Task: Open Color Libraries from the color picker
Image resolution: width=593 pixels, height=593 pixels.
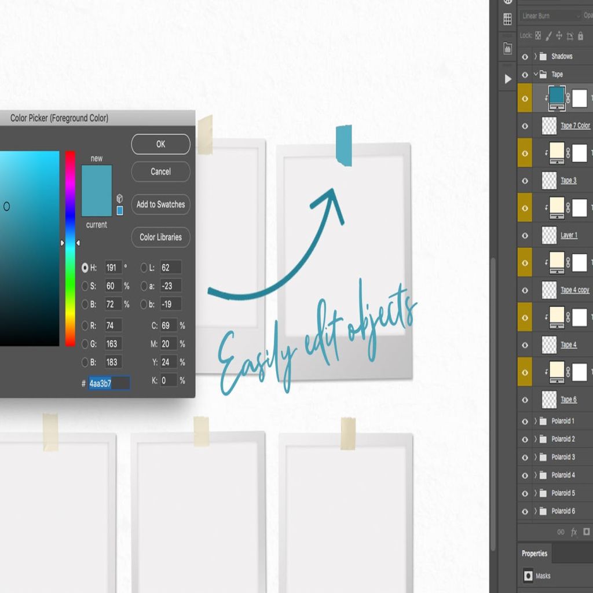Action: [x=160, y=237]
